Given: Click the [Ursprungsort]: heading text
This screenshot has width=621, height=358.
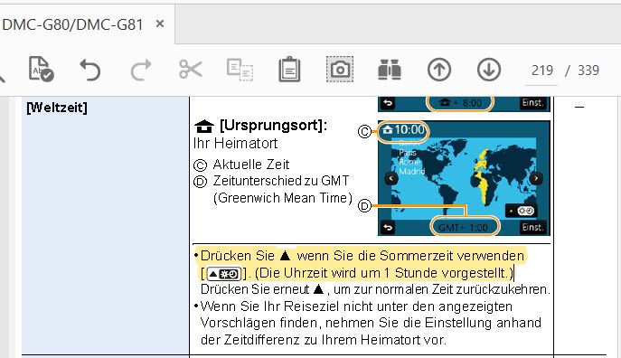Looking at the screenshot, I should [273, 126].
